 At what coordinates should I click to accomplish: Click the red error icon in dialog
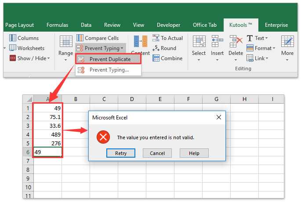103,137
